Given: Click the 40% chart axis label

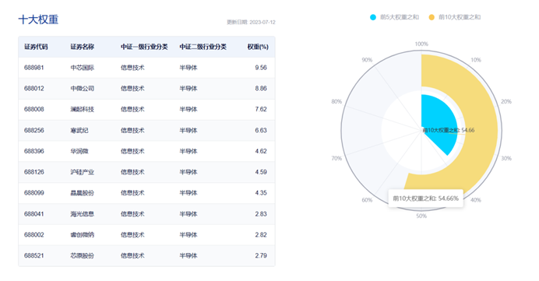Looking at the screenshot, I should pos(476,200).
